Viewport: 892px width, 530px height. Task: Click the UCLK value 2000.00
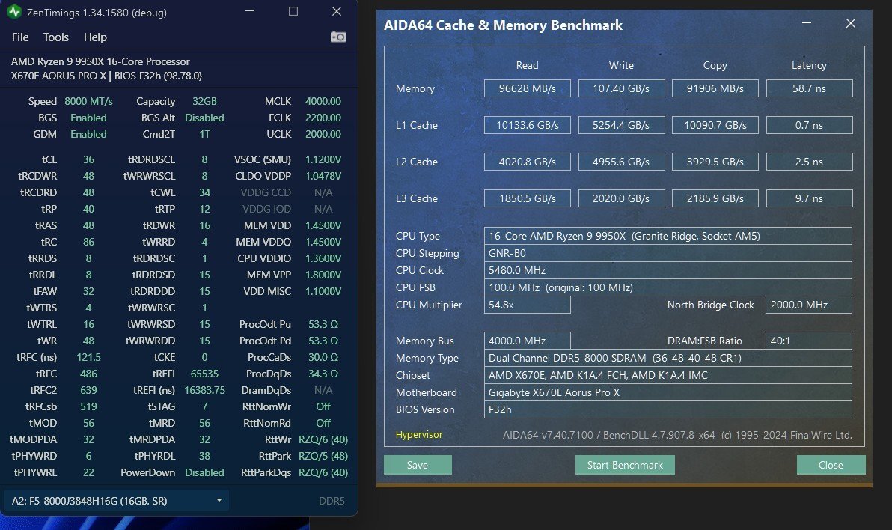click(x=323, y=134)
